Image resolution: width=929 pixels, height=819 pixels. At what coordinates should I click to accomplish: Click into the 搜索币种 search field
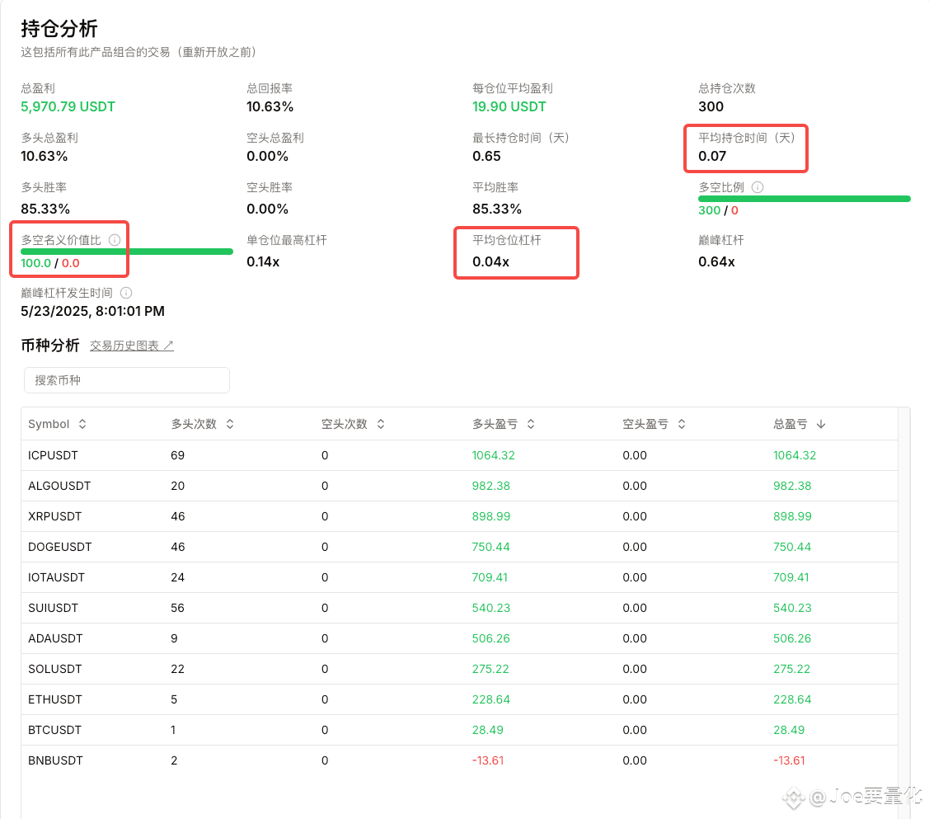coord(127,380)
